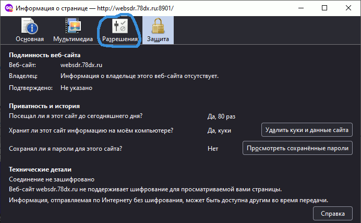Click the Справка button
This screenshot has width=361, height=223.
coord(332,214)
